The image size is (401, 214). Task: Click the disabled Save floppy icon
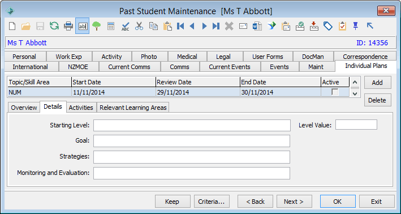(40, 26)
